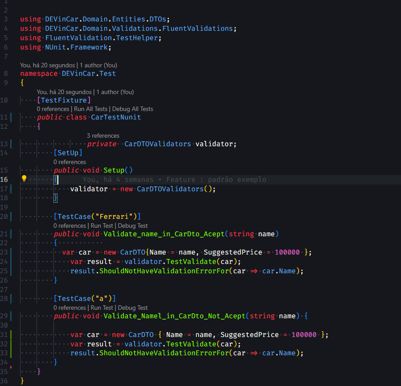Run All Tests via the CodeLens link

pos(90,108)
